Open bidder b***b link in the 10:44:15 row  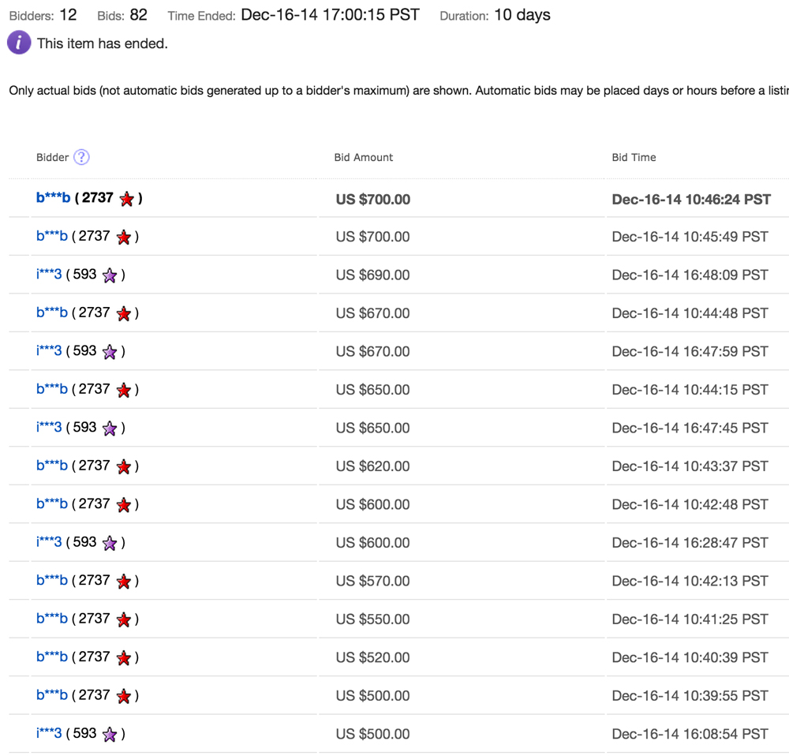pyautogui.click(x=52, y=389)
